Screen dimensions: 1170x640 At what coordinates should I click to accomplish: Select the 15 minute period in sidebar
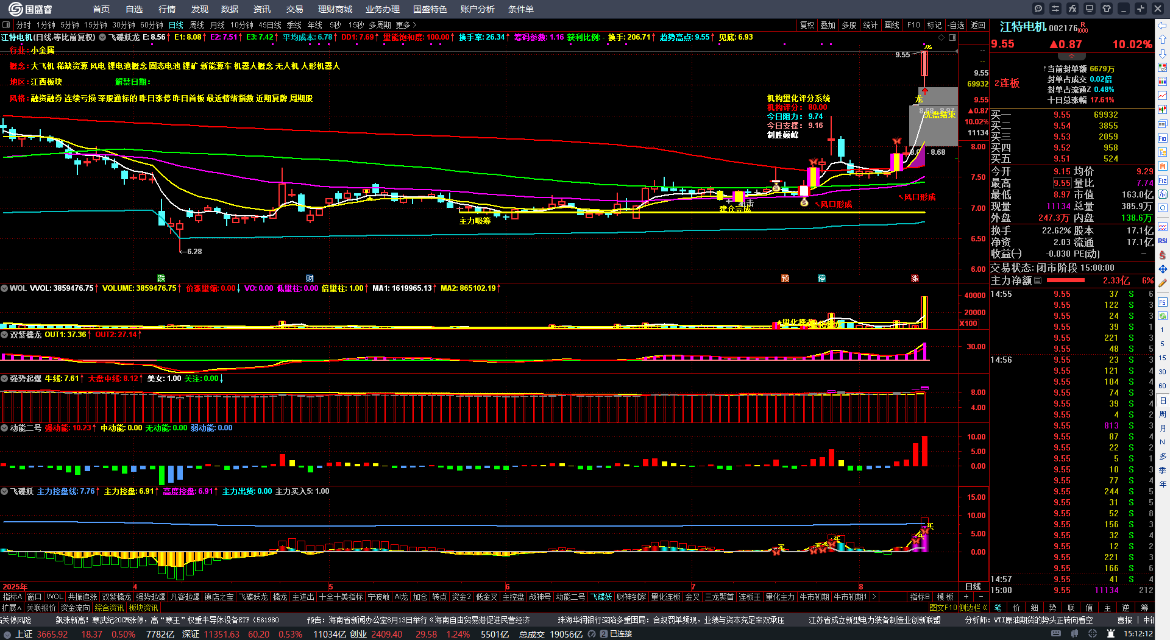tap(1163, 358)
